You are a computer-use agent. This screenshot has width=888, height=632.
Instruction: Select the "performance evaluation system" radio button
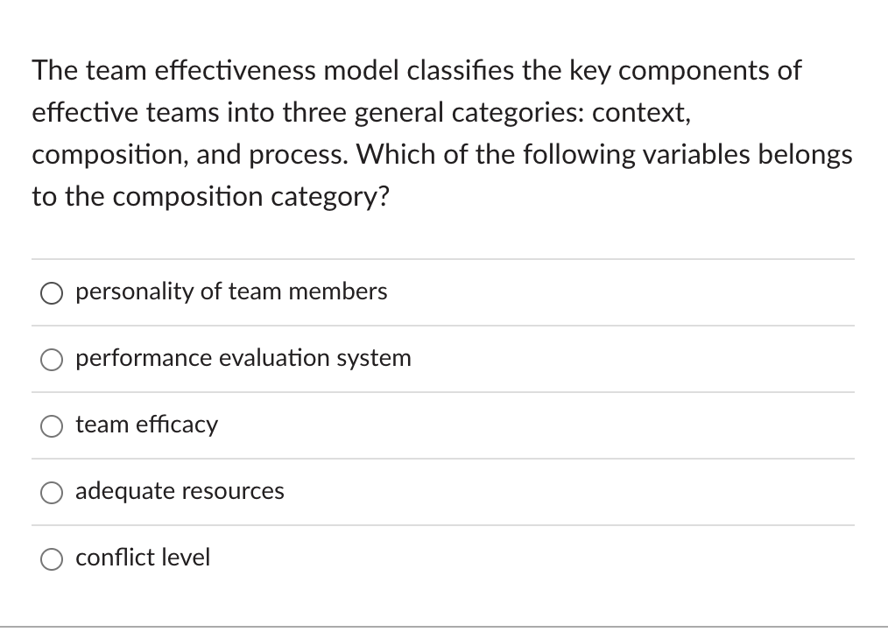(x=52, y=360)
